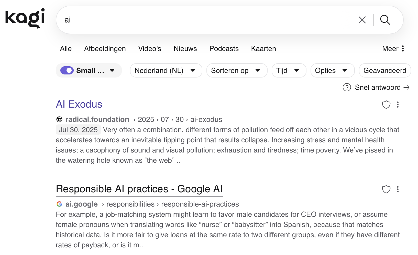Open the AI Exodus result link
The width and height of the screenshot is (418, 255).
coord(79,104)
